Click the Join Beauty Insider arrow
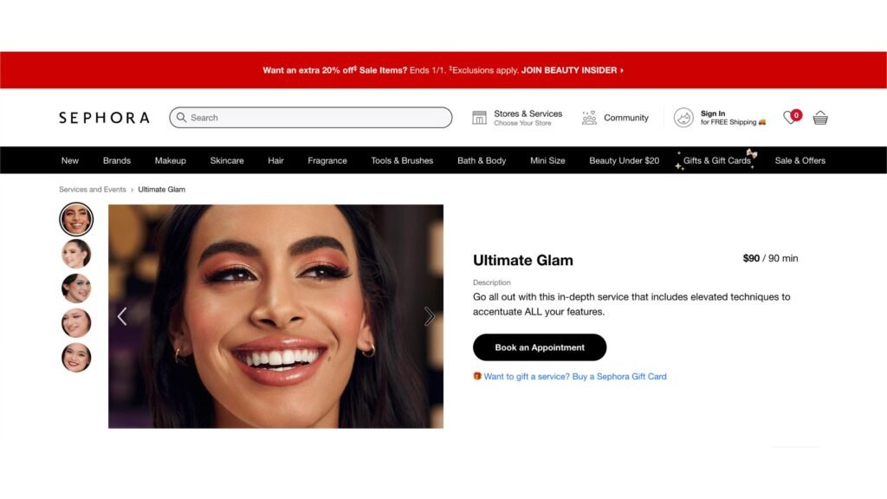Viewport: 887px width, 499px height. (x=622, y=70)
